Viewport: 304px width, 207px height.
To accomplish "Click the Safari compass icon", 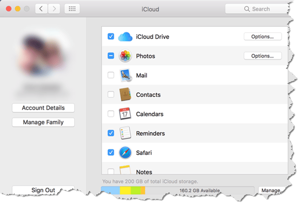I will [125, 152].
